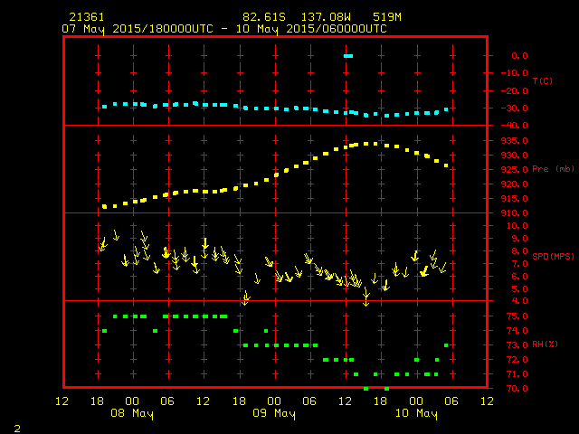Click the "08 May" date label
This screenshot has width=579, height=434.
132,413
